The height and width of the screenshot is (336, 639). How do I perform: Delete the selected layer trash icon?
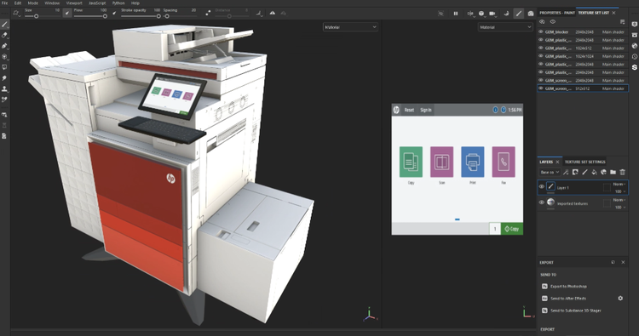pos(622,172)
